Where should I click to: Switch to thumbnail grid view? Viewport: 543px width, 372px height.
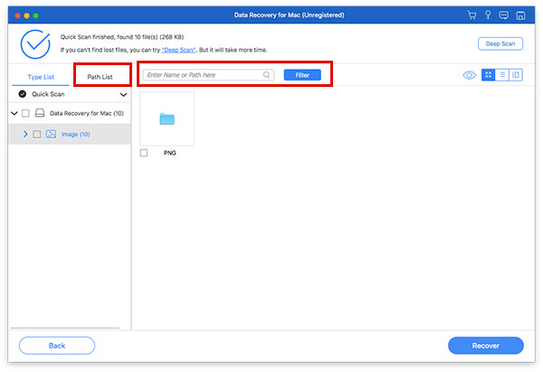[x=489, y=75]
